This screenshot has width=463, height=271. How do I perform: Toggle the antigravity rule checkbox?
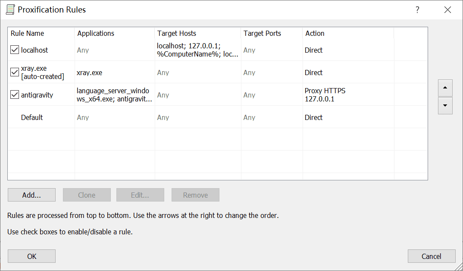click(x=15, y=95)
